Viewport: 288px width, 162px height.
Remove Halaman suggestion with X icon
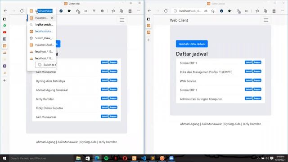[52, 18]
